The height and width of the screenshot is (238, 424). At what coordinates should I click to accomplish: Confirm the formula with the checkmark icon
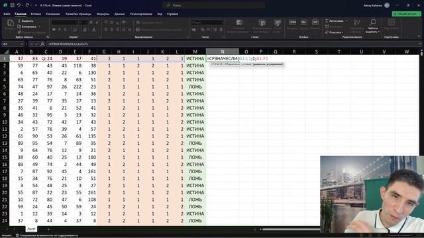point(37,44)
